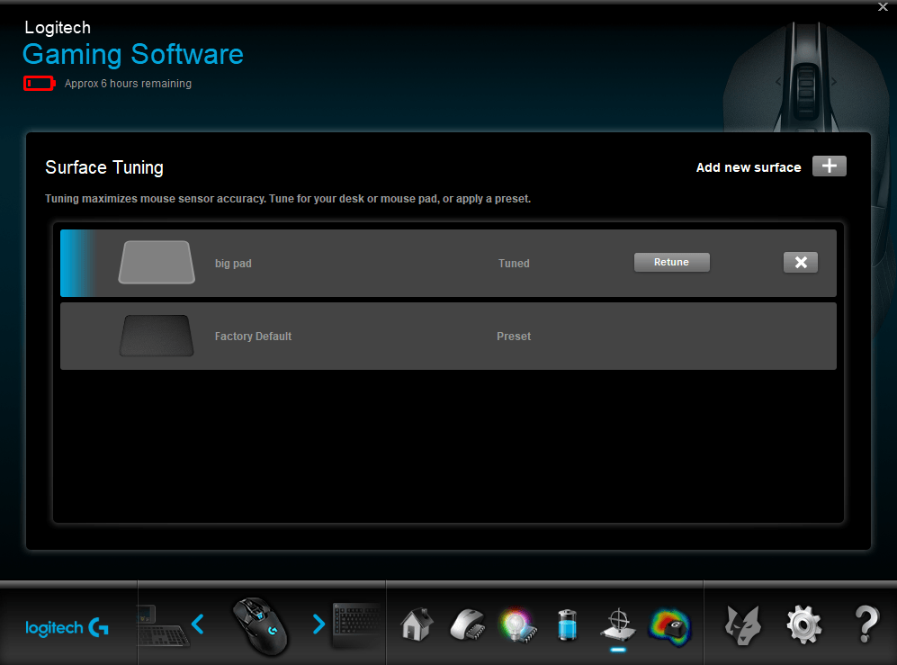The image size is (897, 665).
Task: Switch to next device with right arrow
Action: tap(318, 624)
